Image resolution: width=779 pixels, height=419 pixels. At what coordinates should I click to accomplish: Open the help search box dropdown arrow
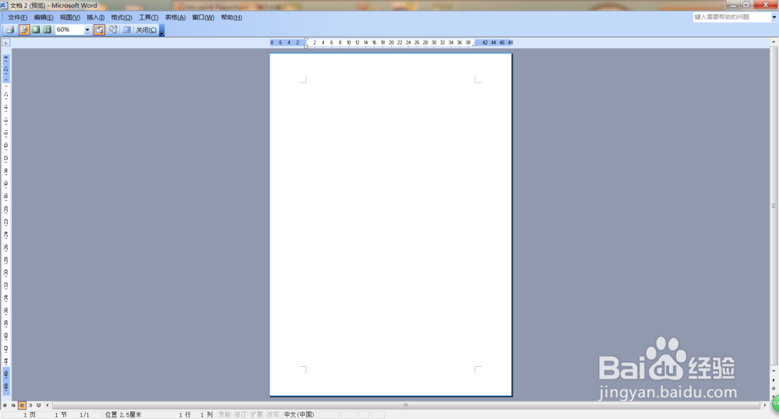coord(774,17)
